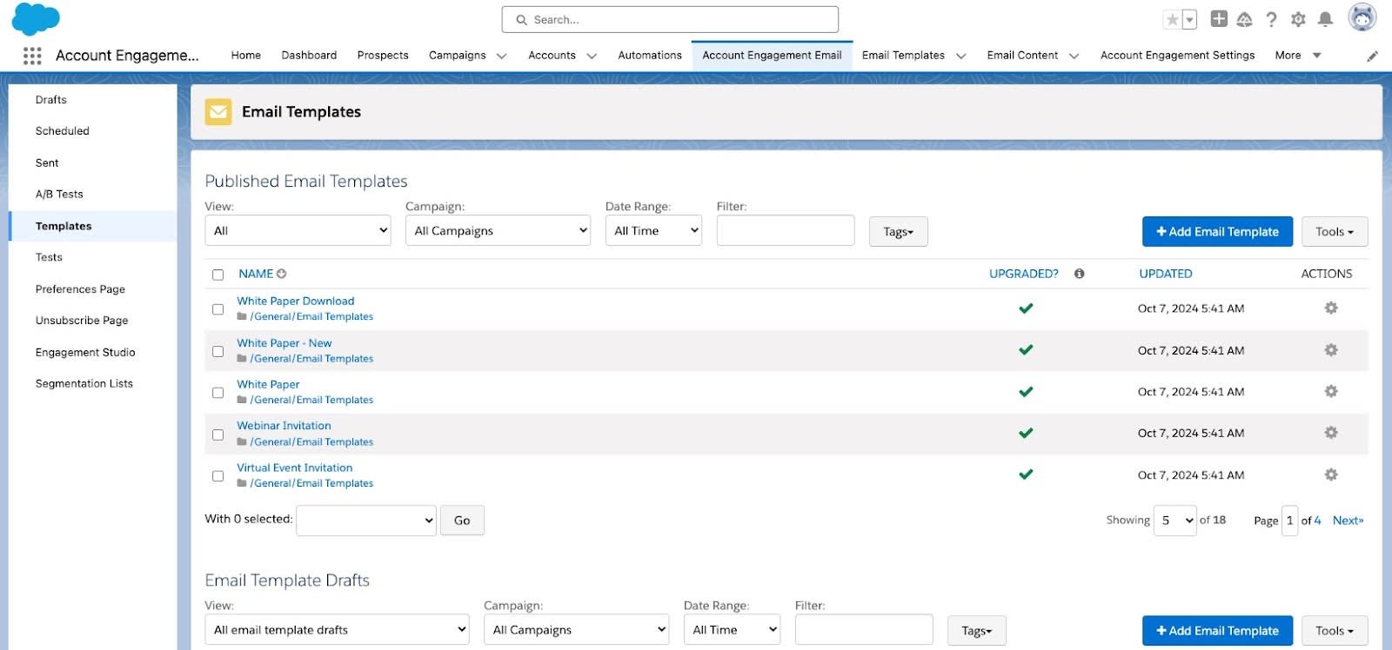Click published Add Email Template button
The height and width of the screenshot is (650, 1392).
(1217, 232)
